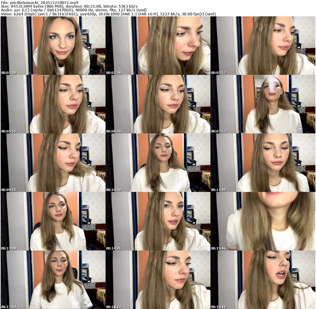The image size is (316, 309).
Task: Select the thumbnail at 00:13:08
Action: point(53,221)
